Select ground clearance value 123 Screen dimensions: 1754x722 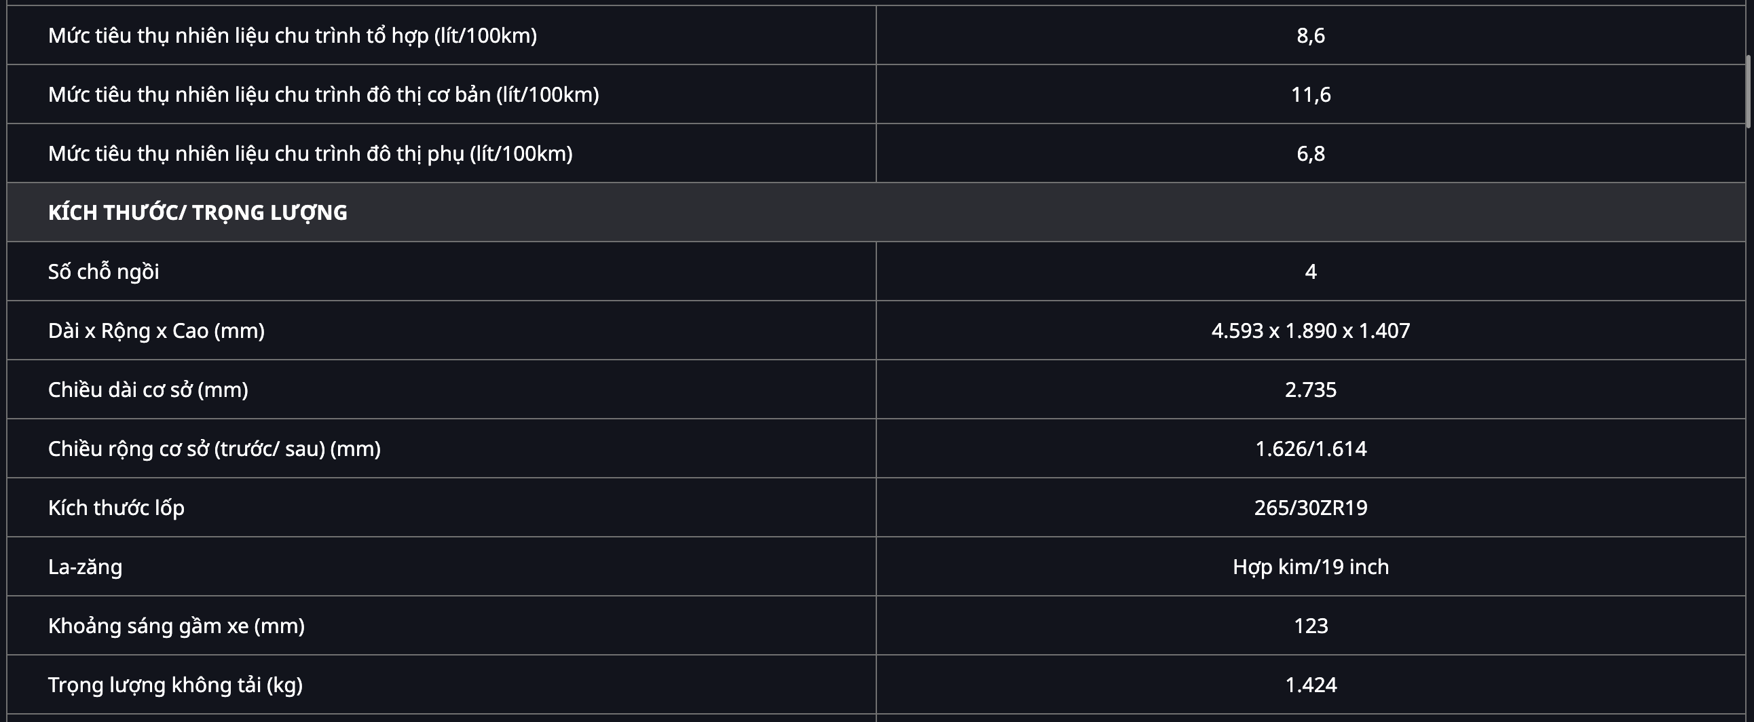[x=1310, y=626]
